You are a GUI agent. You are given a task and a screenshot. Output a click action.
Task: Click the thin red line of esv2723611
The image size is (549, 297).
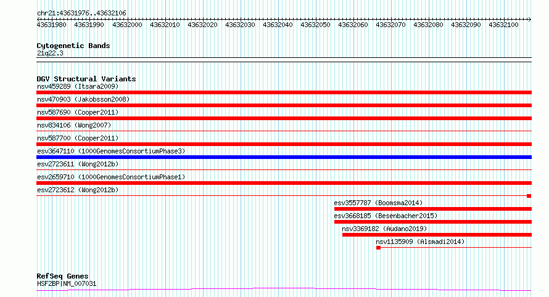pos(284,170)
